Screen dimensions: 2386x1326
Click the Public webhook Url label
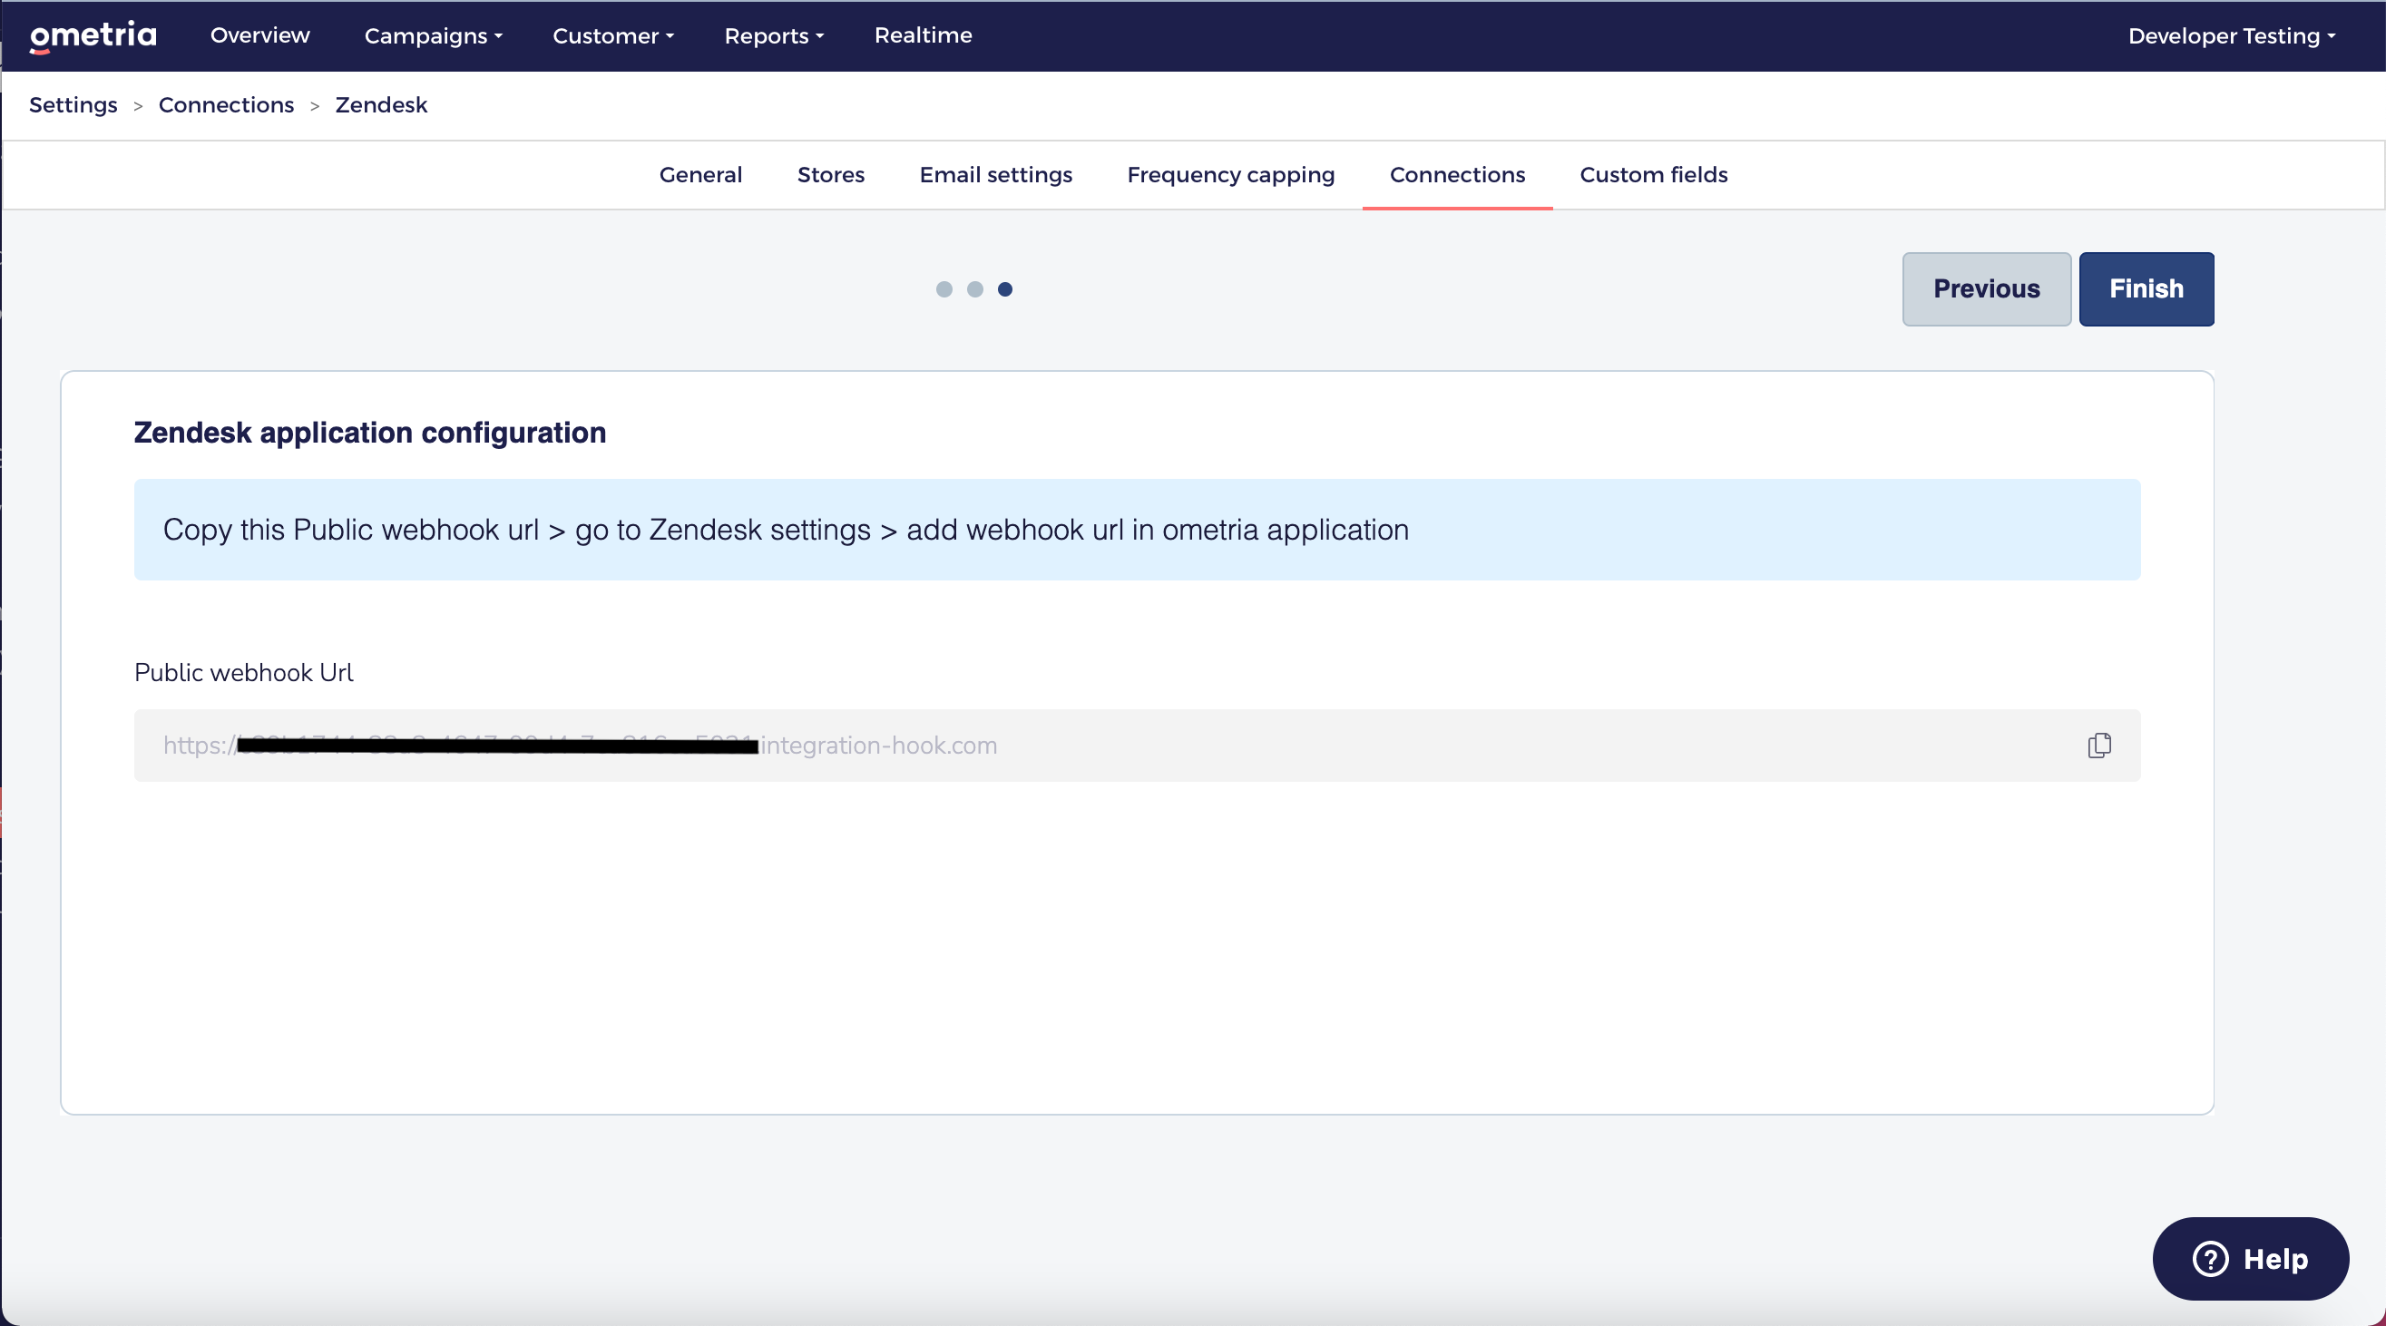(244, 672)
